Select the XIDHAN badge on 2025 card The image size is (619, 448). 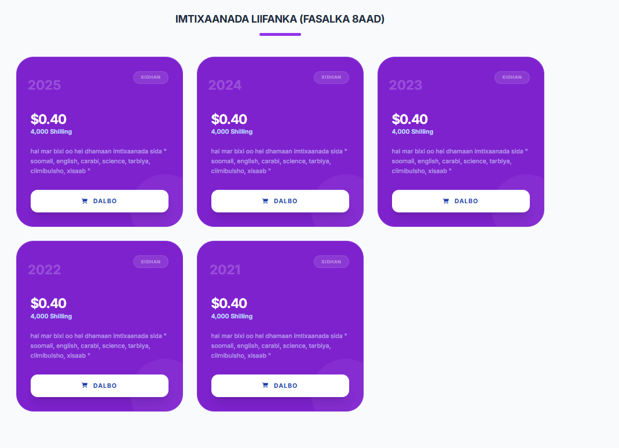coord(151,78)
